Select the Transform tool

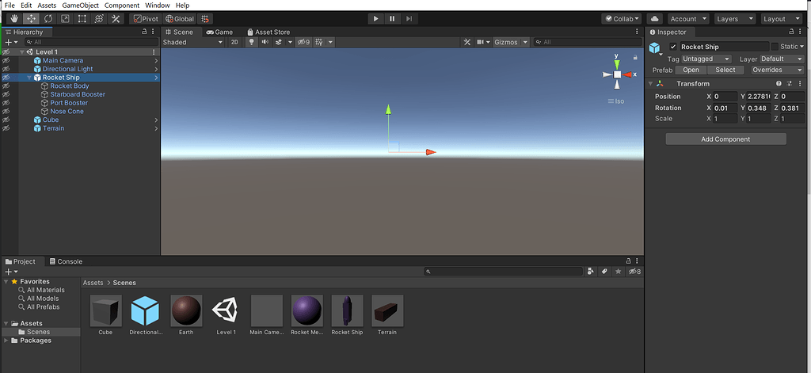tap(99, 19)
